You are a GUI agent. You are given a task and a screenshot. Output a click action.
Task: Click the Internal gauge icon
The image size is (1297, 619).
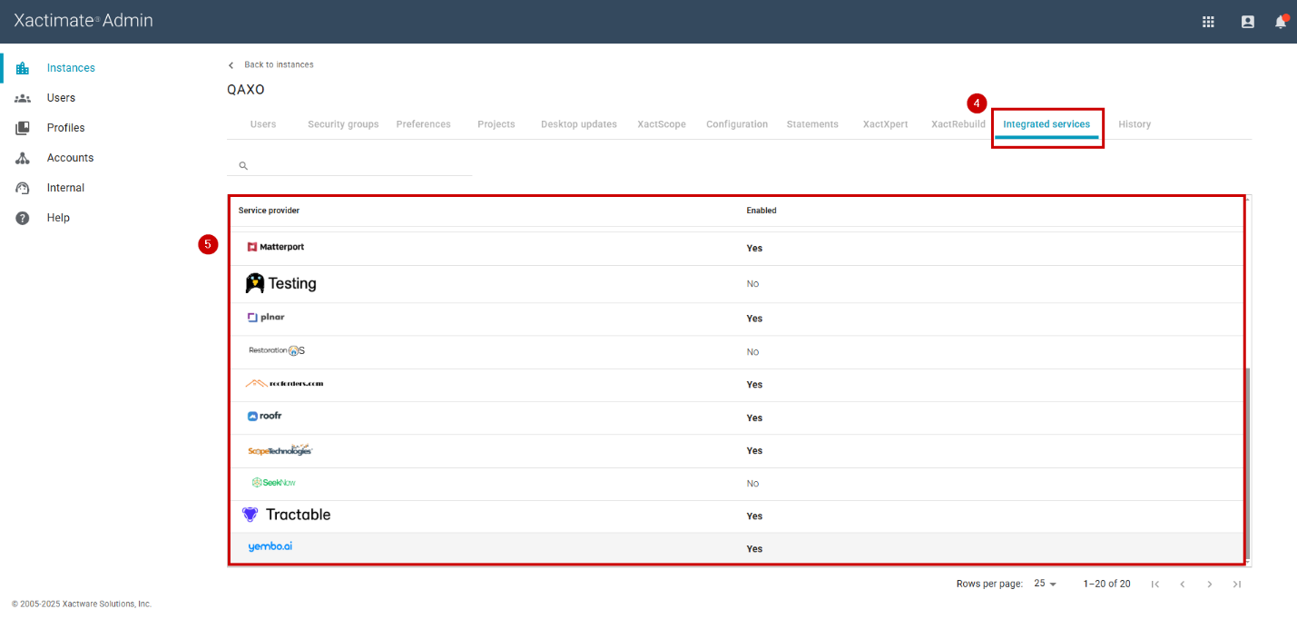[x=23, y=188]
